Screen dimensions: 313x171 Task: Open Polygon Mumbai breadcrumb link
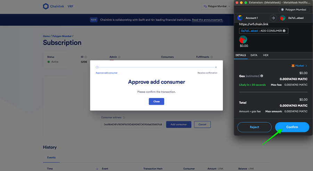(x=62, y=36)
